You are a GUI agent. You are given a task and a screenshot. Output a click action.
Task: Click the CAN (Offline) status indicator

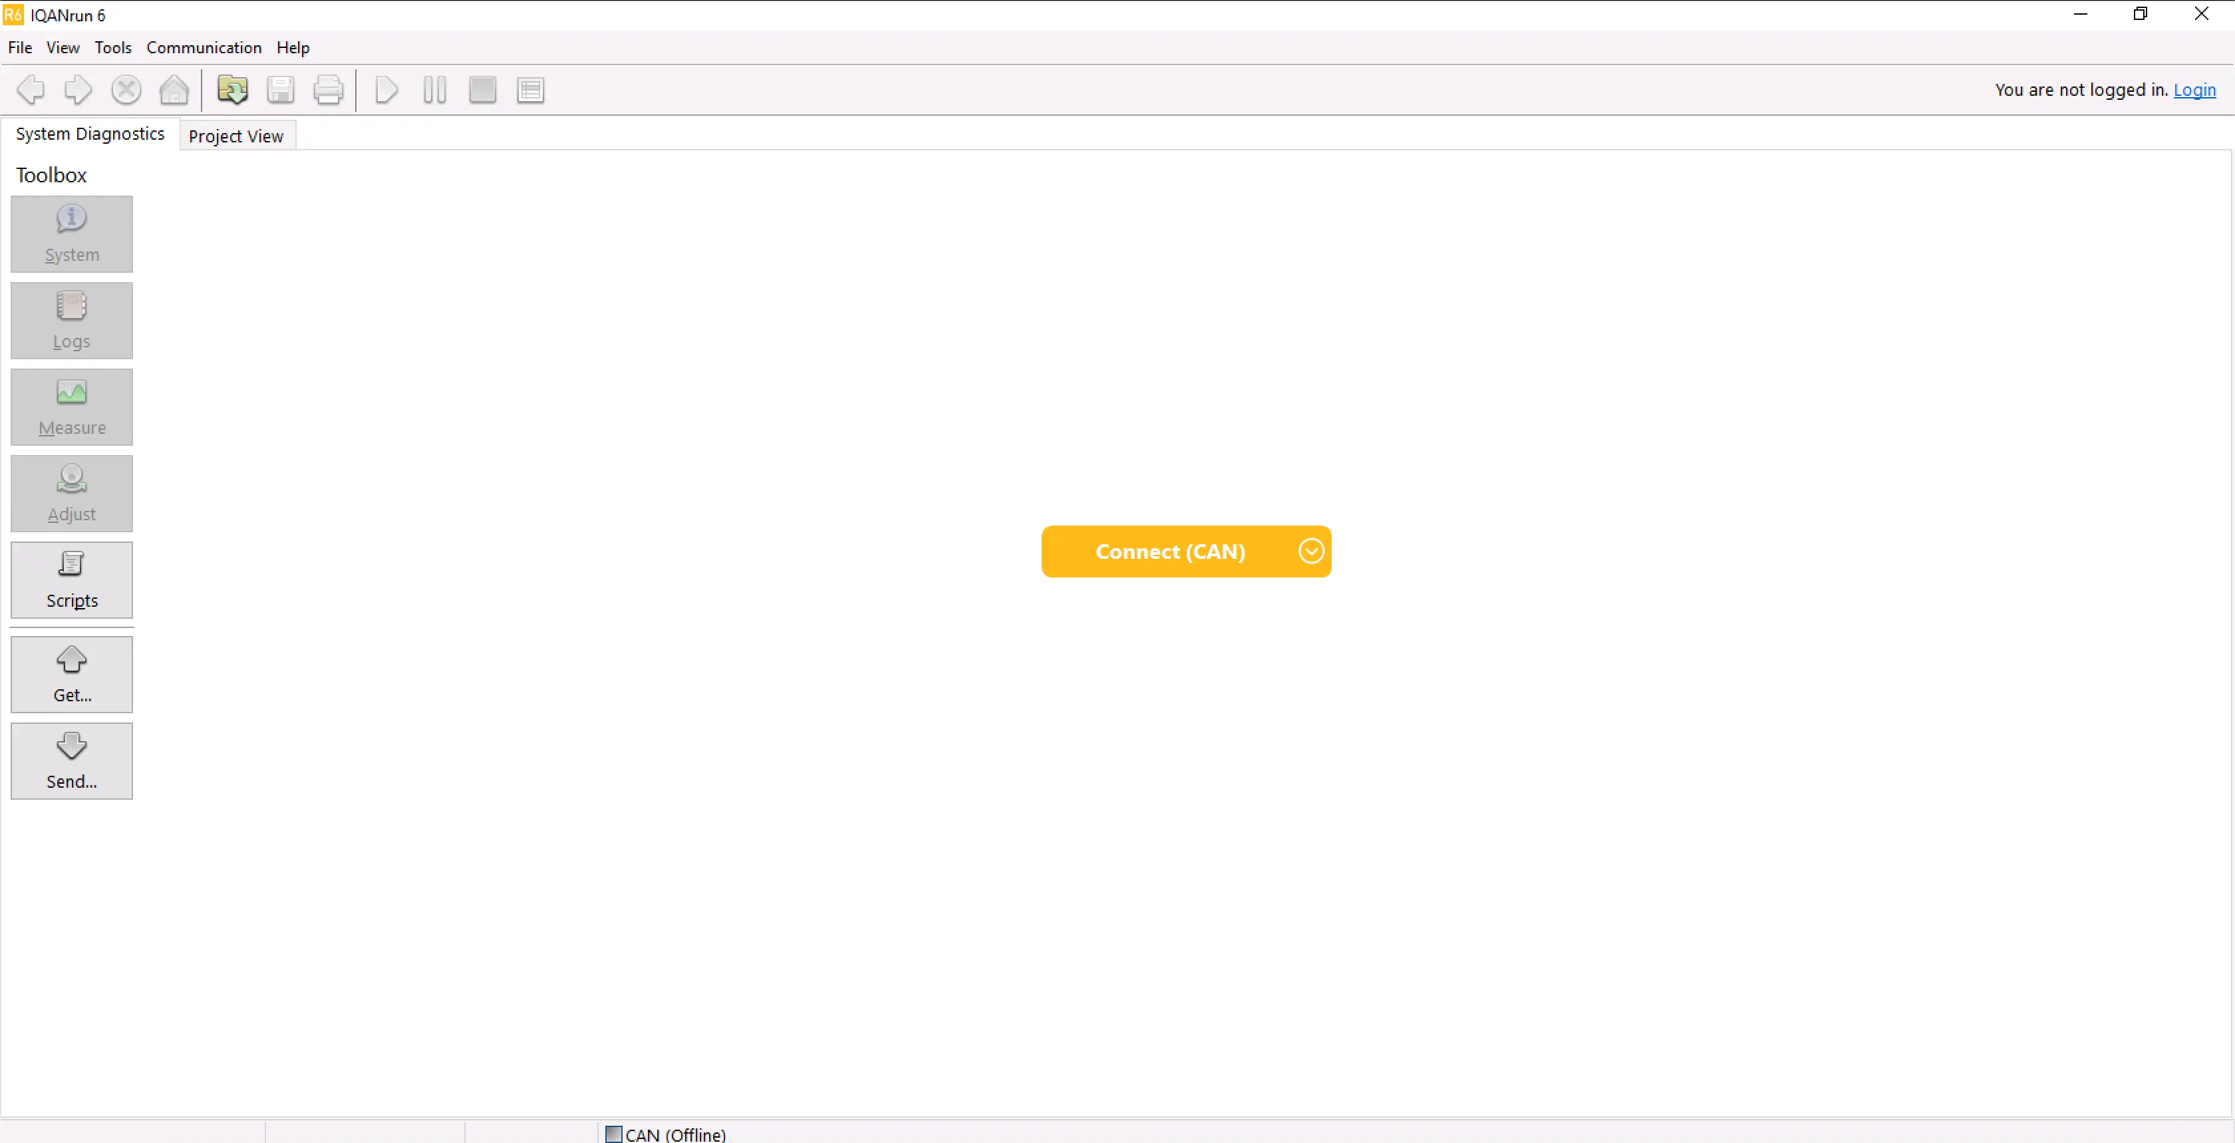point(667,1134)
